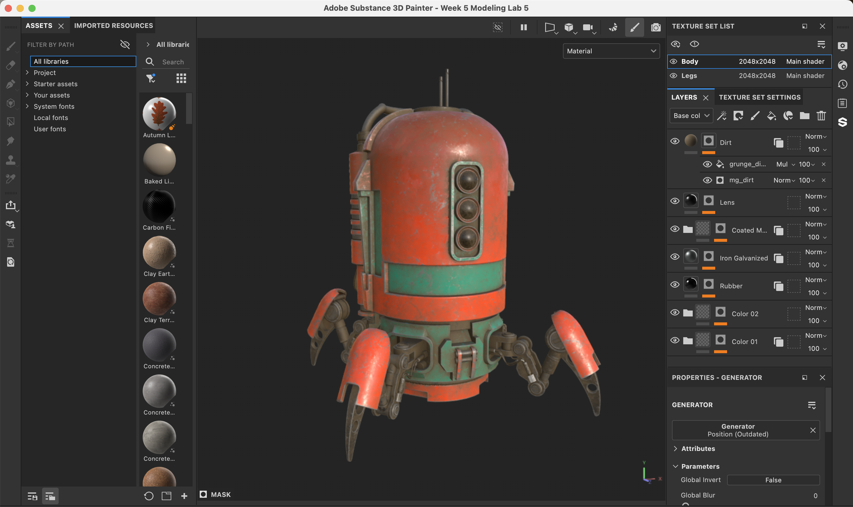The width and height of the screenshot is (853, 507).
Task: Take a snapshot with the camera icon
Action: 655,27
